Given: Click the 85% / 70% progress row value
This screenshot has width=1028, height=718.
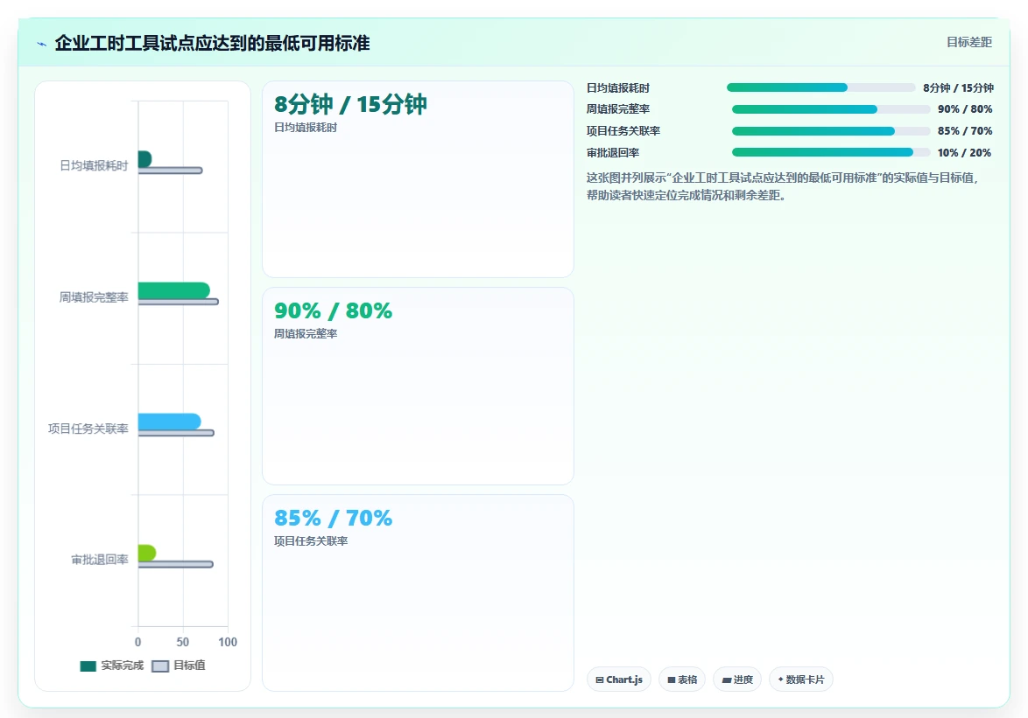Looking at the screenshot, I should 964,131.
